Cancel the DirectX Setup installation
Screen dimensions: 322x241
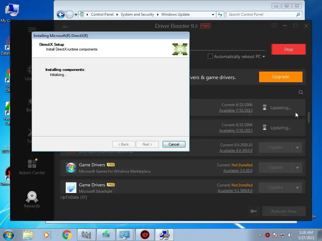click(x=174, y=144)
